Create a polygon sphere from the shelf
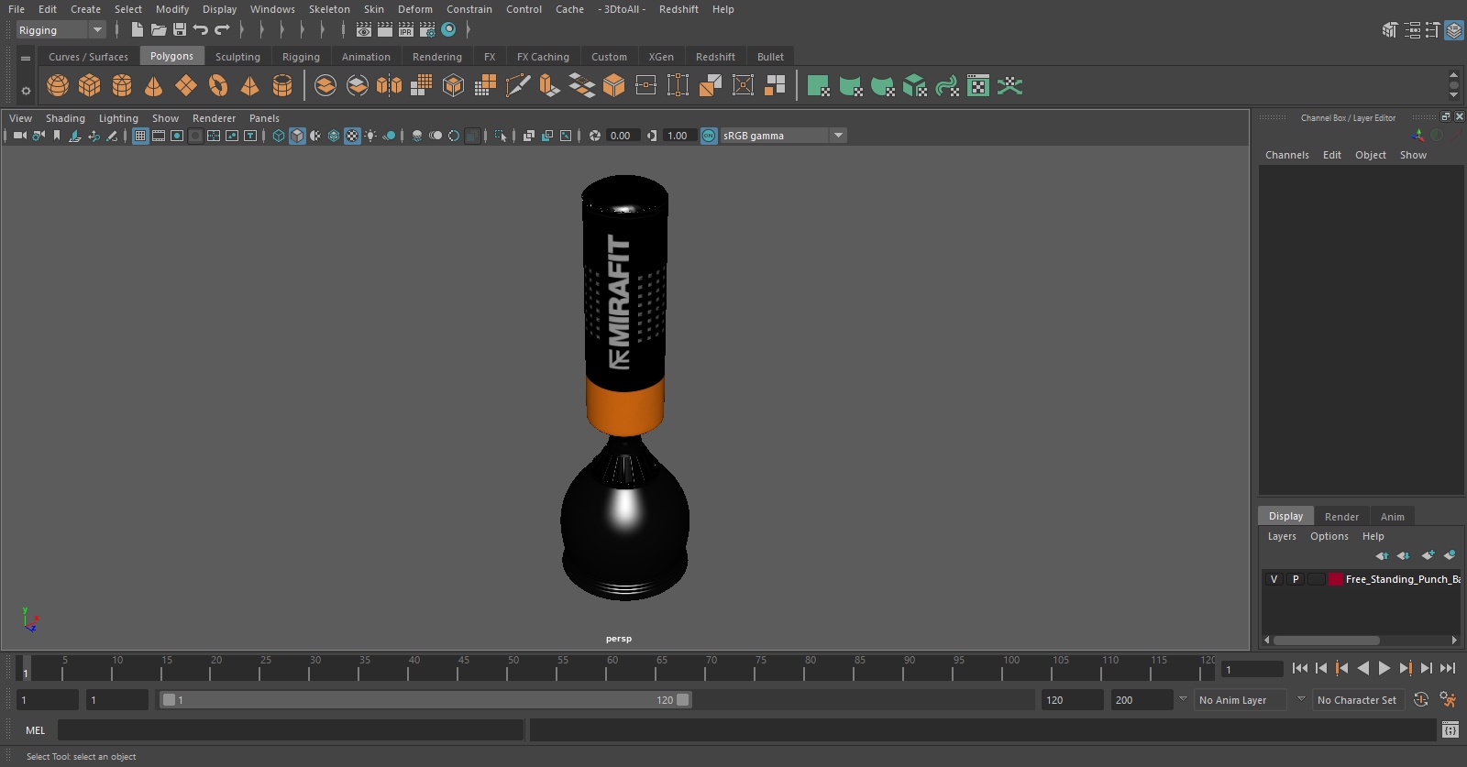1467x767 pixels. 58,86
